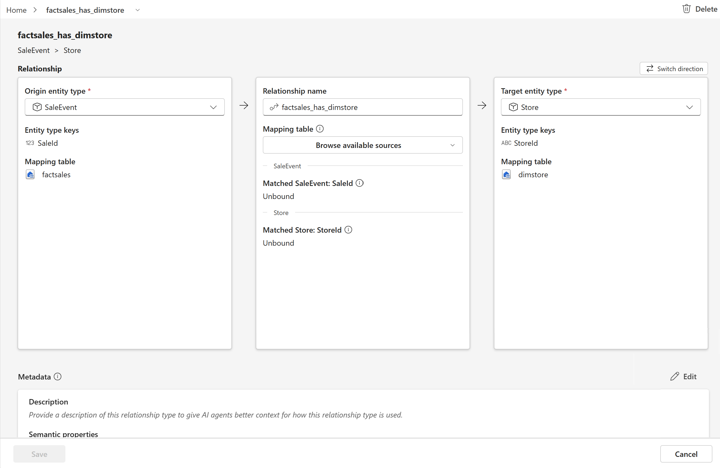The width and height of the screenshot is (720, 468).
Task: Click the Cancel button
Action: [x=686, y=454]
